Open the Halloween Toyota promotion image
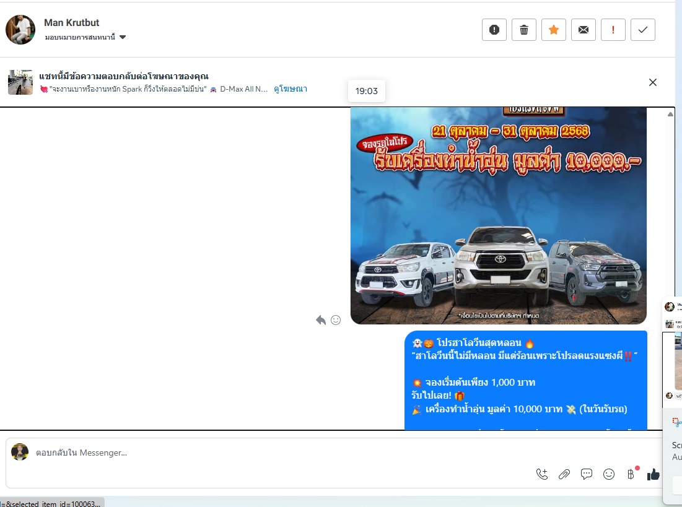Screen dimensions: 682x507 pos(499,215)
